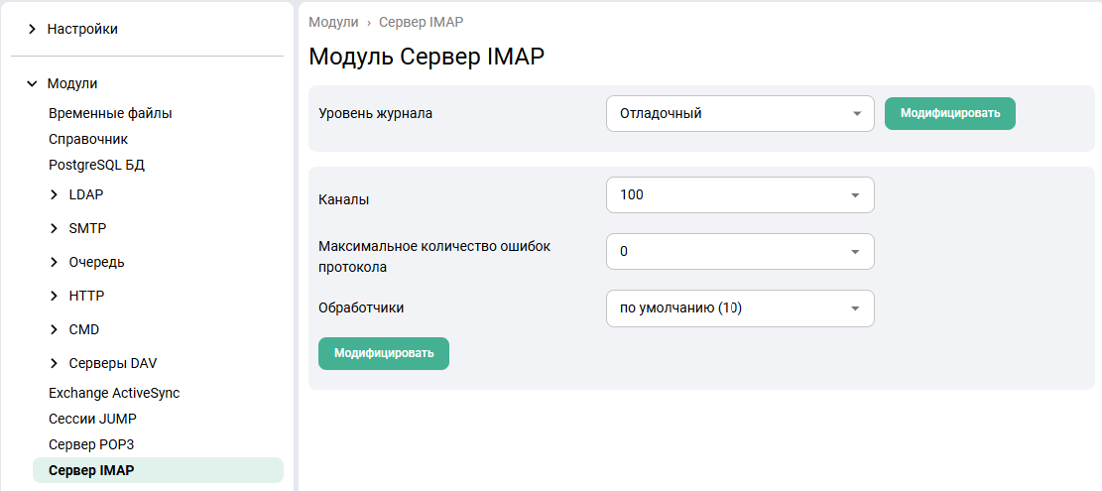The image size is (1102, 491).
Task: Expand the HTTP node chevron
Action: (x=54, y=296)
